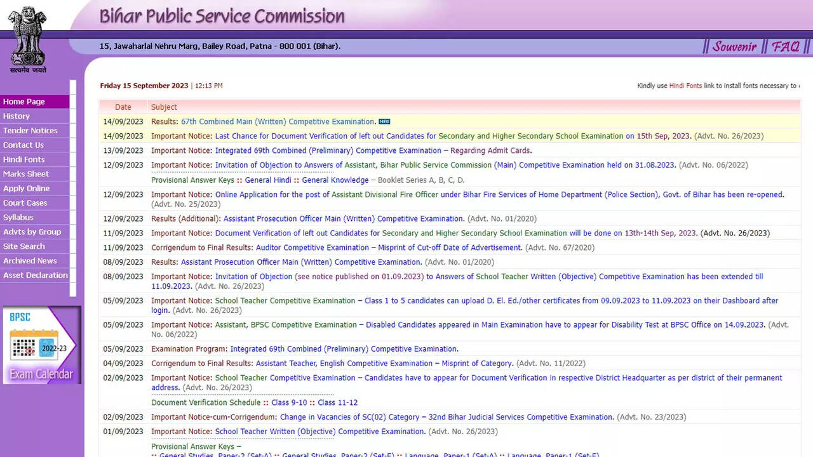Open the Hindi Fonts install link

pyautogui.click(x=685, y=86)
